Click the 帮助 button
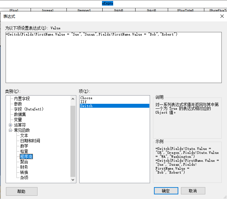Image resolution: width=227 pixels, height=199 pixels. pyautogui.click(x=22, y=191)
